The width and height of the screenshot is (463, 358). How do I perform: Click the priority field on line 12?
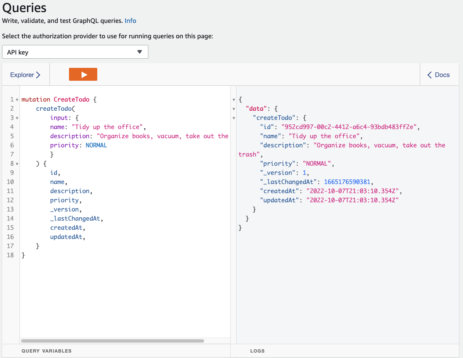point(64,200)
